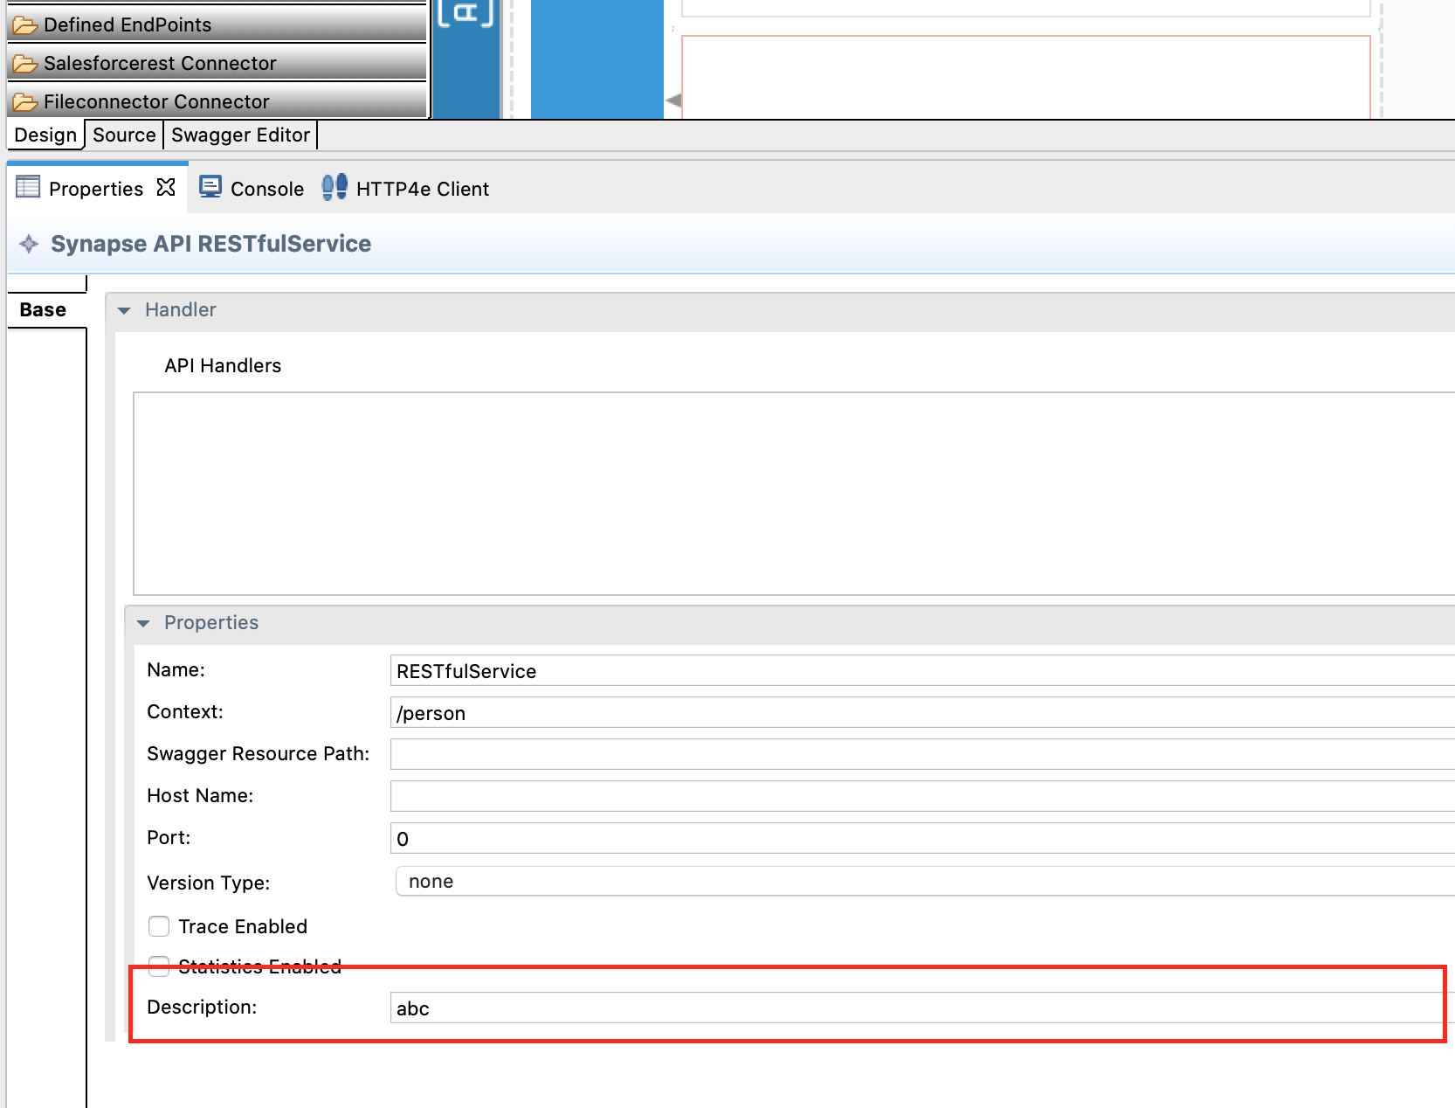This screenshot has width=1455, height=1108.
Task: Enable the Statistics Enabled checkbox
Action: tap(158, 966)
